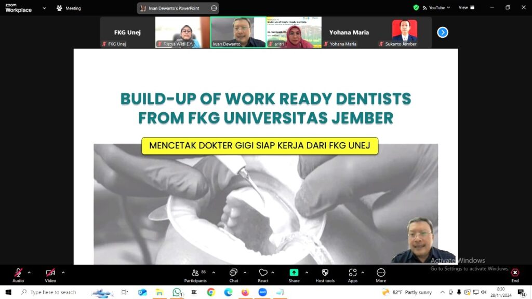Open the Participants panel

click(195, 275)
